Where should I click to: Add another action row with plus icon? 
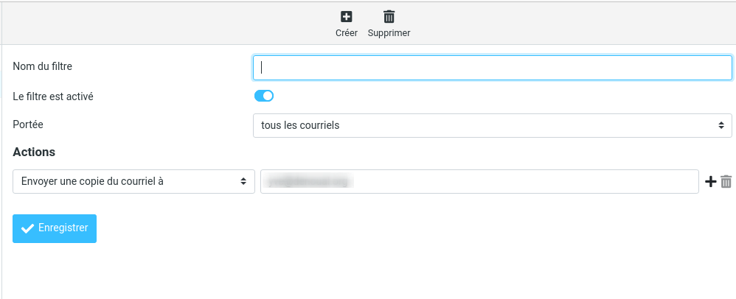tap(711, 181)
